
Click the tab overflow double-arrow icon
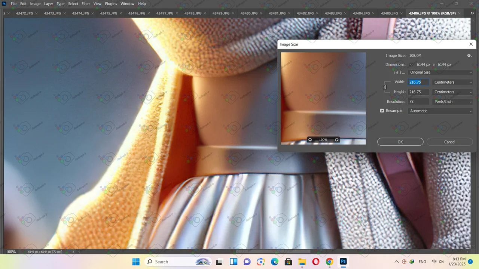(x=472, y=13)
